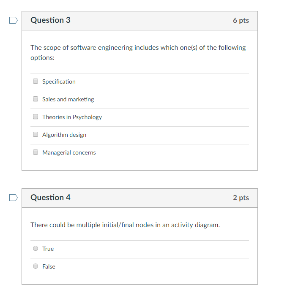Click the 'Question 3' header title

(x=50, y=20)
